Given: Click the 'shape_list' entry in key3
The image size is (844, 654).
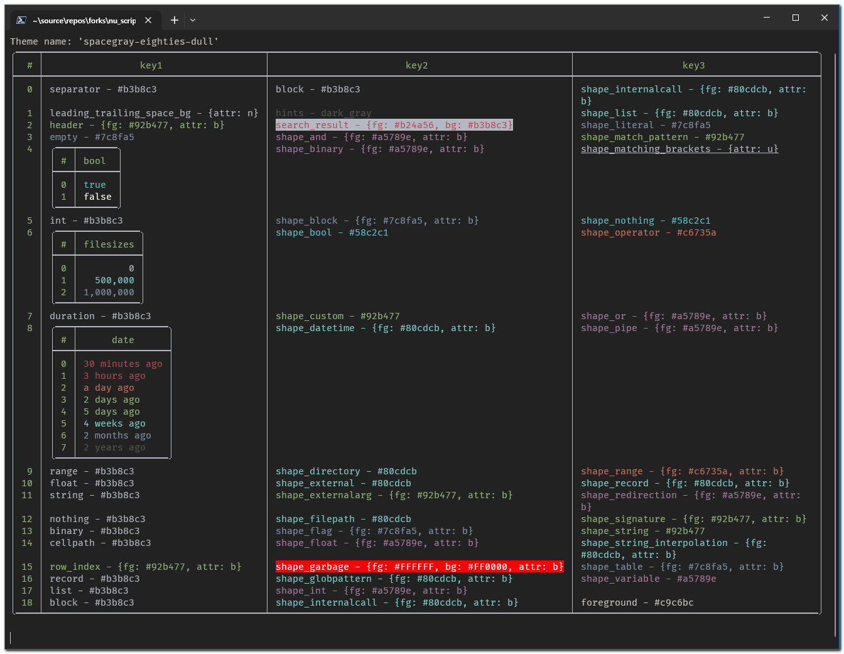Looking at the screenshot, I should (x=679, y=113).
